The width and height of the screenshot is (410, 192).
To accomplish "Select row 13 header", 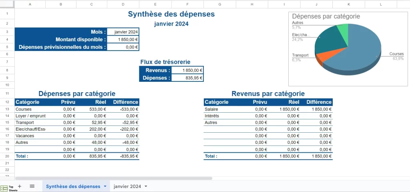I will 7,109.
